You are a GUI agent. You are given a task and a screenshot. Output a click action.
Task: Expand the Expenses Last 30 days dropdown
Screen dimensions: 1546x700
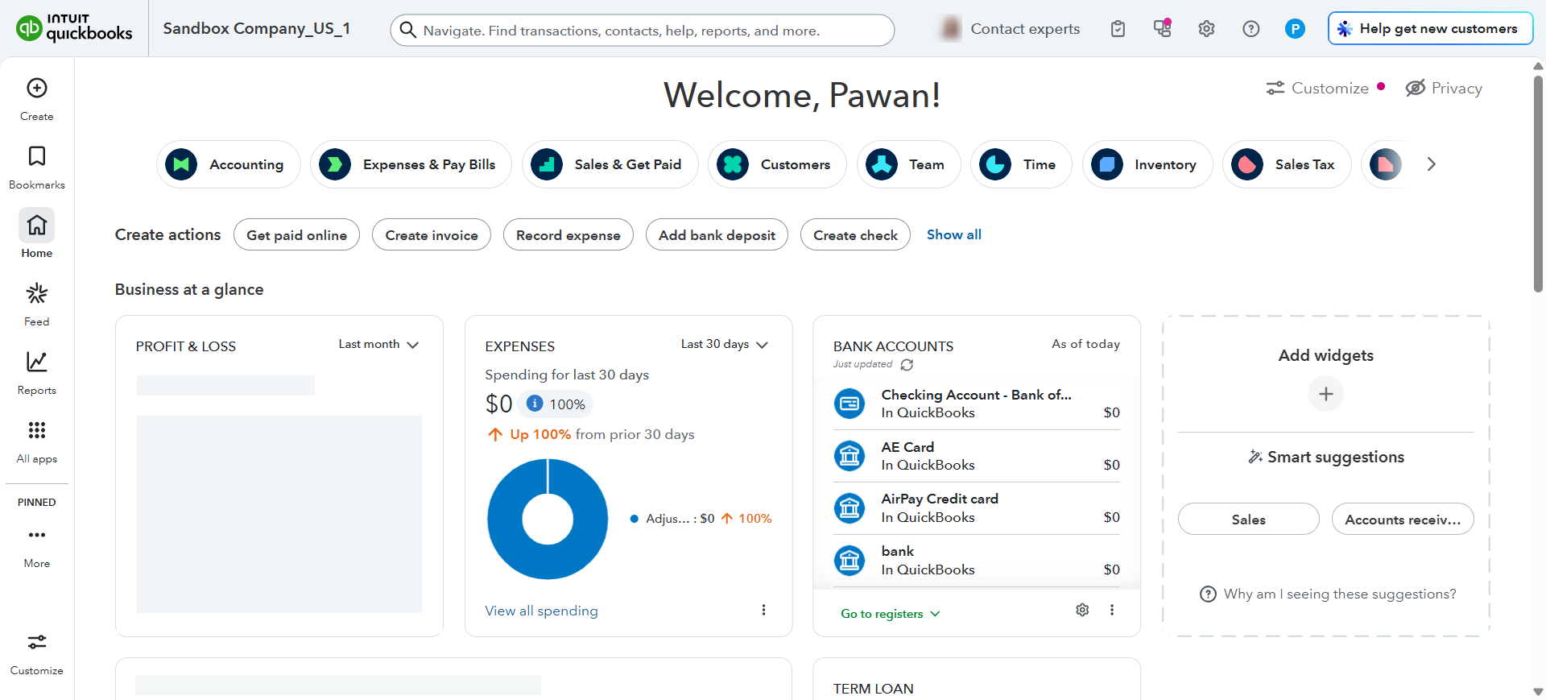click(724, 344)
